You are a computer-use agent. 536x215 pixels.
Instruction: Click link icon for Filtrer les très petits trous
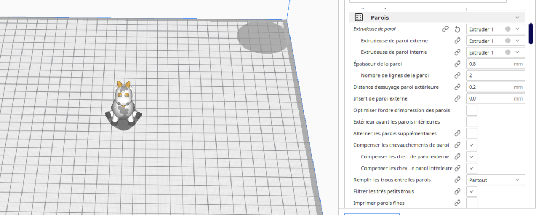[x=457, y=191]
